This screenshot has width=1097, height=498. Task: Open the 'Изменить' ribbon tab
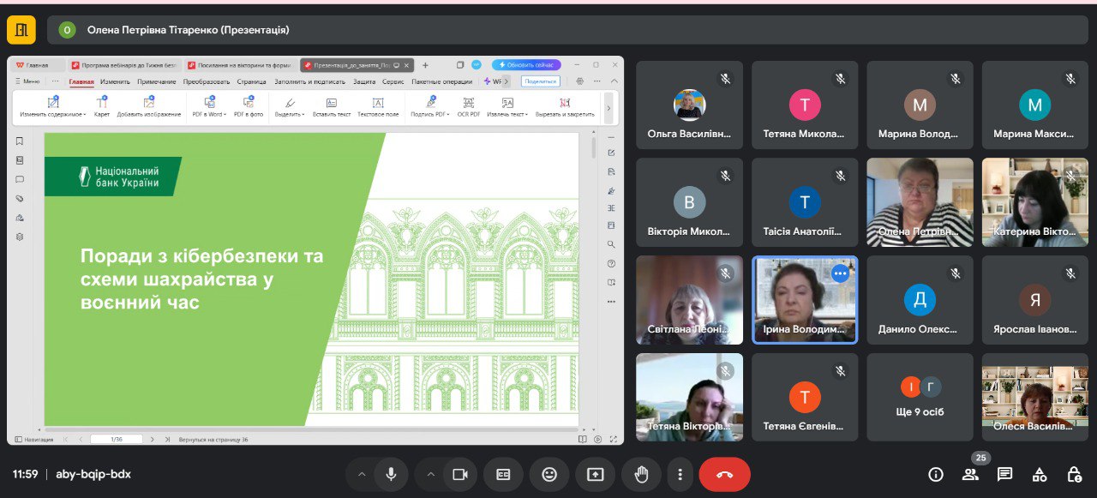pyautogui.click(x=115, y=81)
